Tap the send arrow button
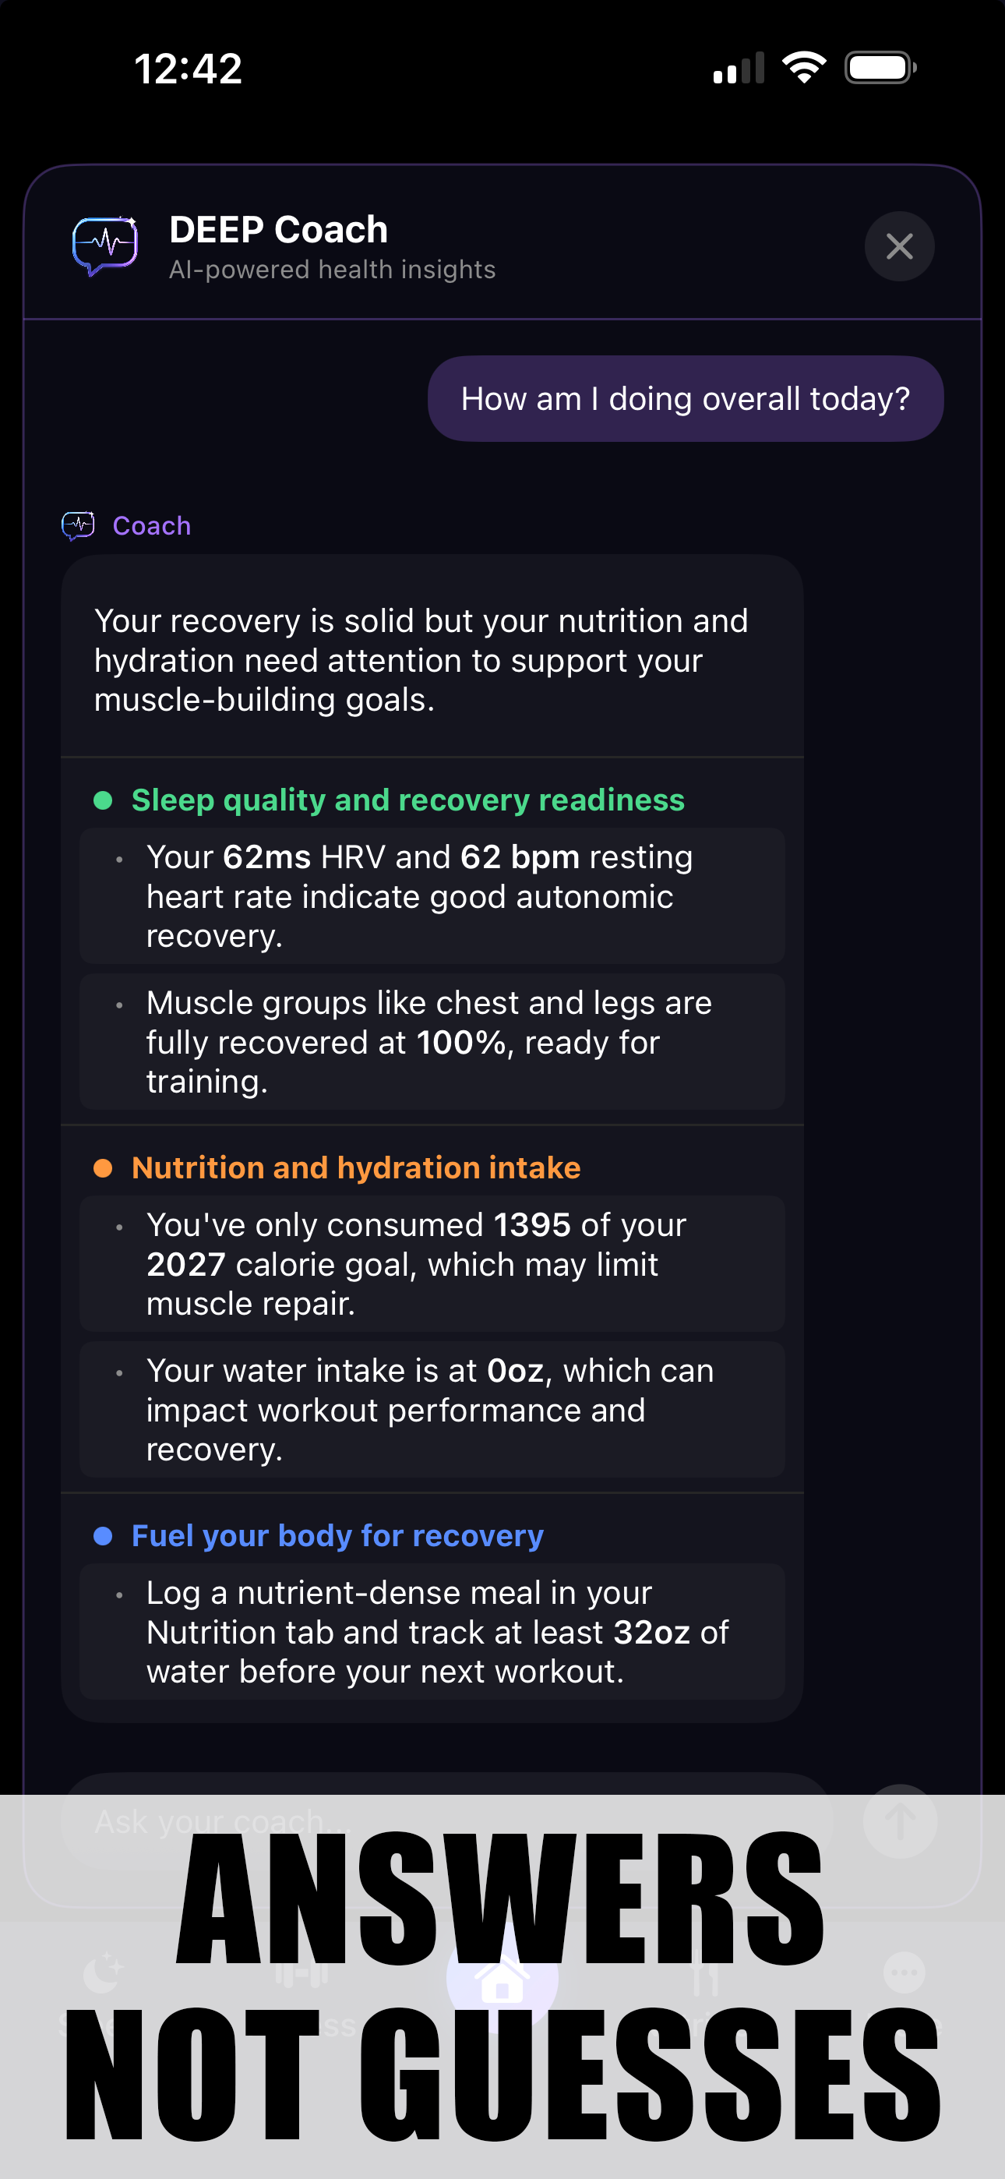 [x=899, y=1821]
